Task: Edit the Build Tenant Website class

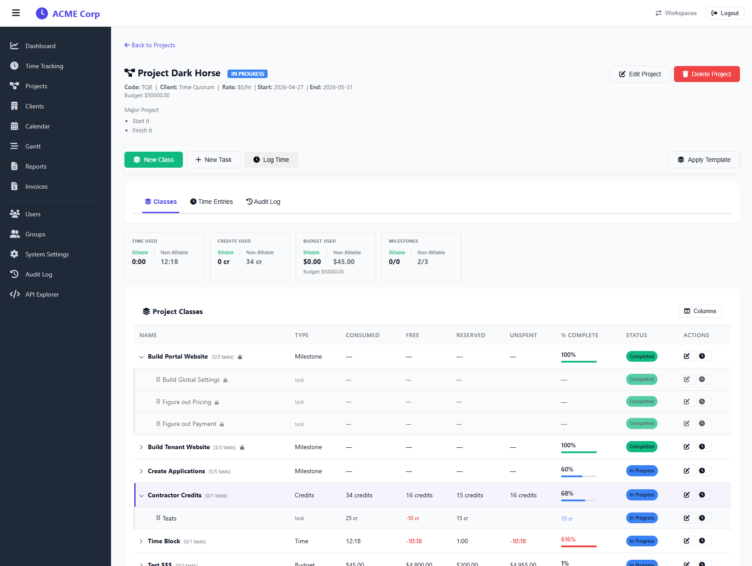Action: click(x=687, y=447)
